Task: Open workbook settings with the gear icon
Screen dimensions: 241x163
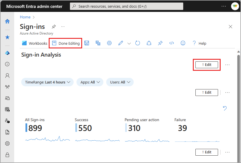Action: click(x=109, y=43)
